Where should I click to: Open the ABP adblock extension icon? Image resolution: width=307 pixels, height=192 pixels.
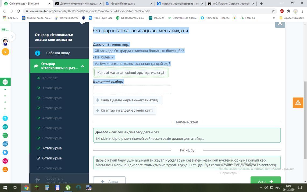pyautogui.click(x=282, y=11)
